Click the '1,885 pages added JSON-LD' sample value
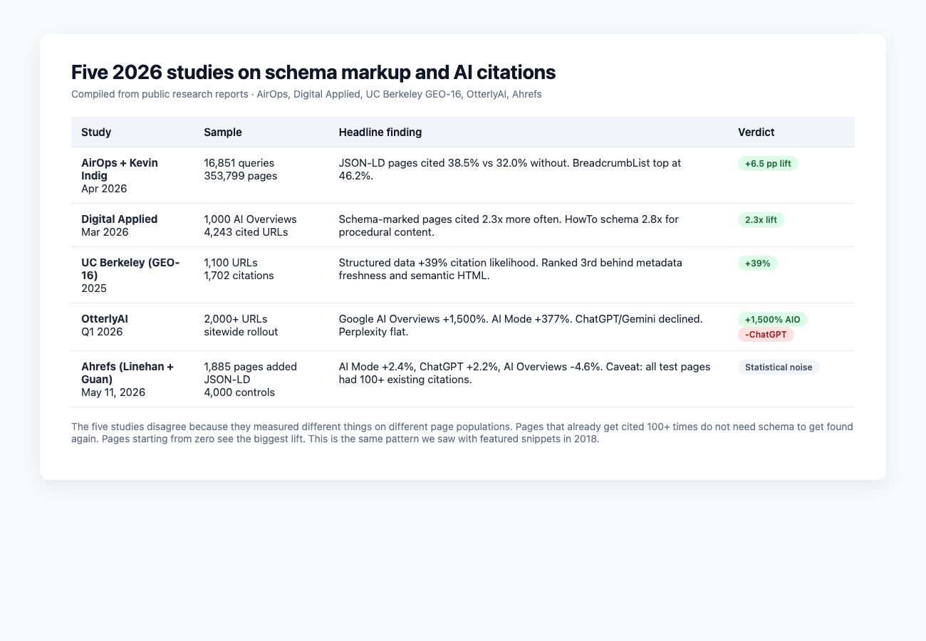The height and width of the screenshot is (641, 926). pyautogui.click(x=250, y=372)
